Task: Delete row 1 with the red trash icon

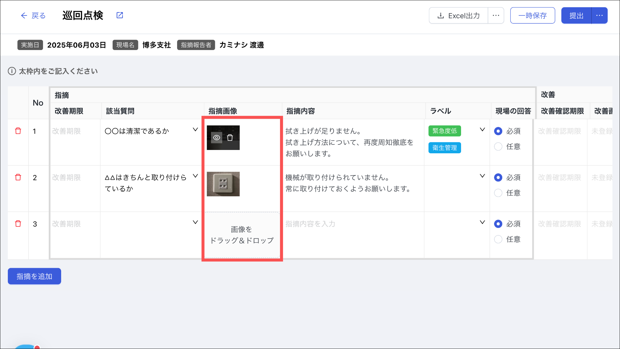Action: tap(18, 131)
